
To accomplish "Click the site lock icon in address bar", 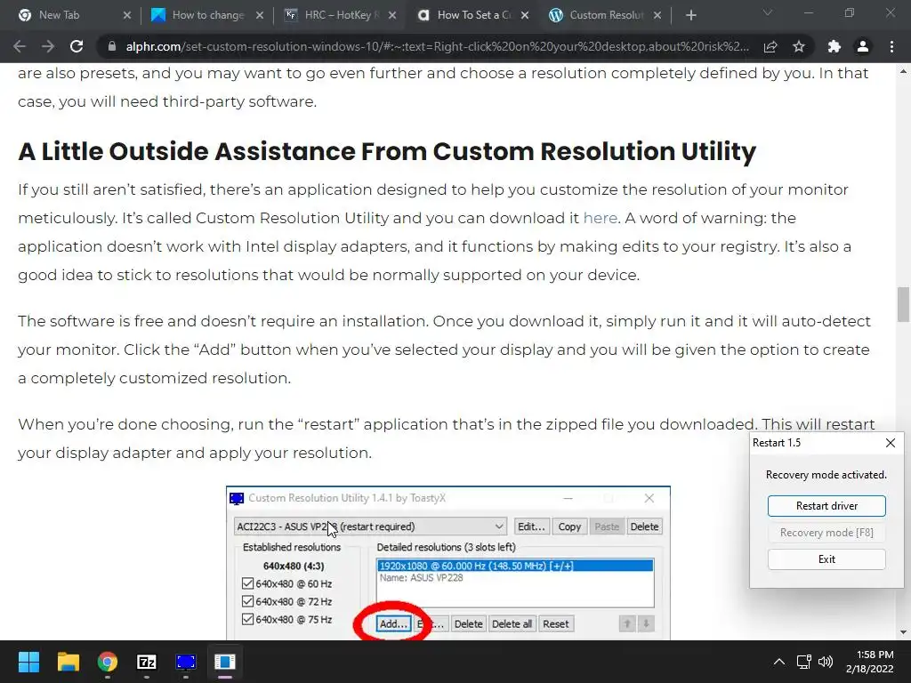I will pyautogui.click(x=111, y=46).
